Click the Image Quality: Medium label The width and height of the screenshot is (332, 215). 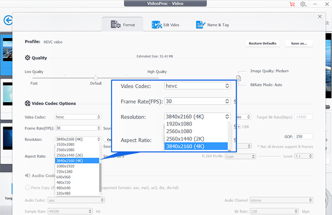[269, 71]
